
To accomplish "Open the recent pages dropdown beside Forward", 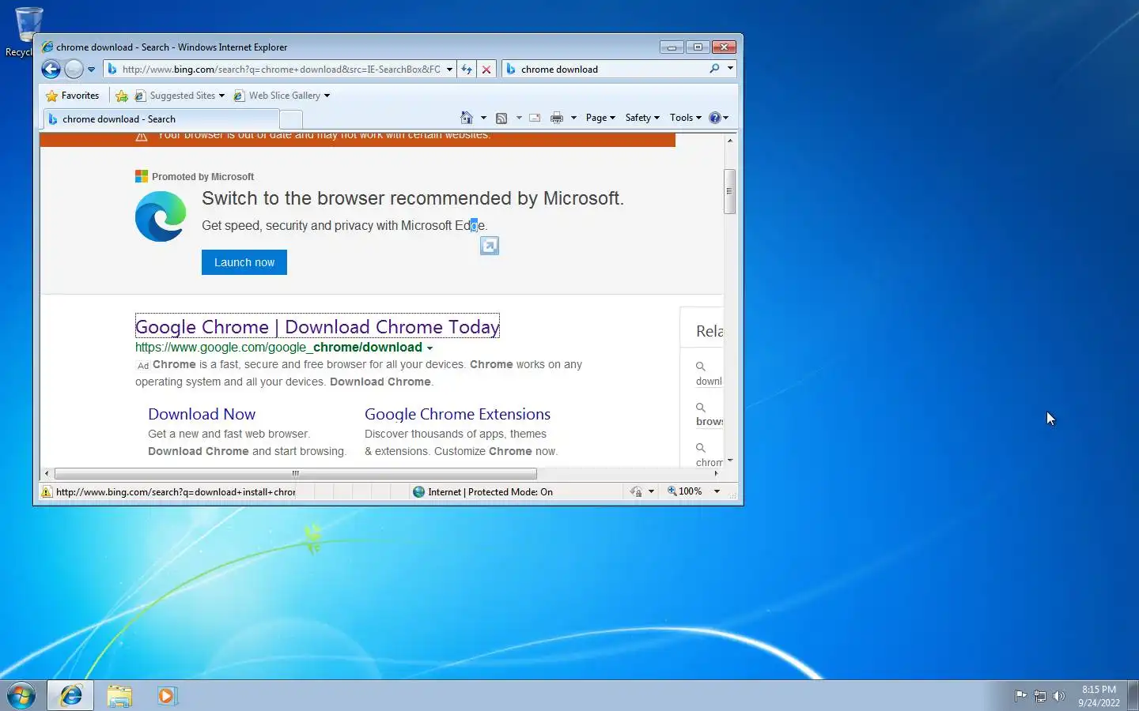I will [91, 70].
